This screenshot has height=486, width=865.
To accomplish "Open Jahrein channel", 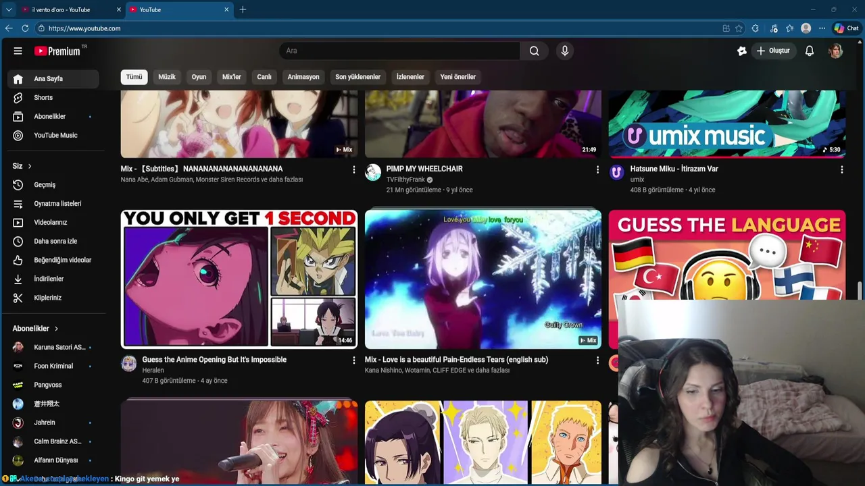I will [x=53, y=423].
